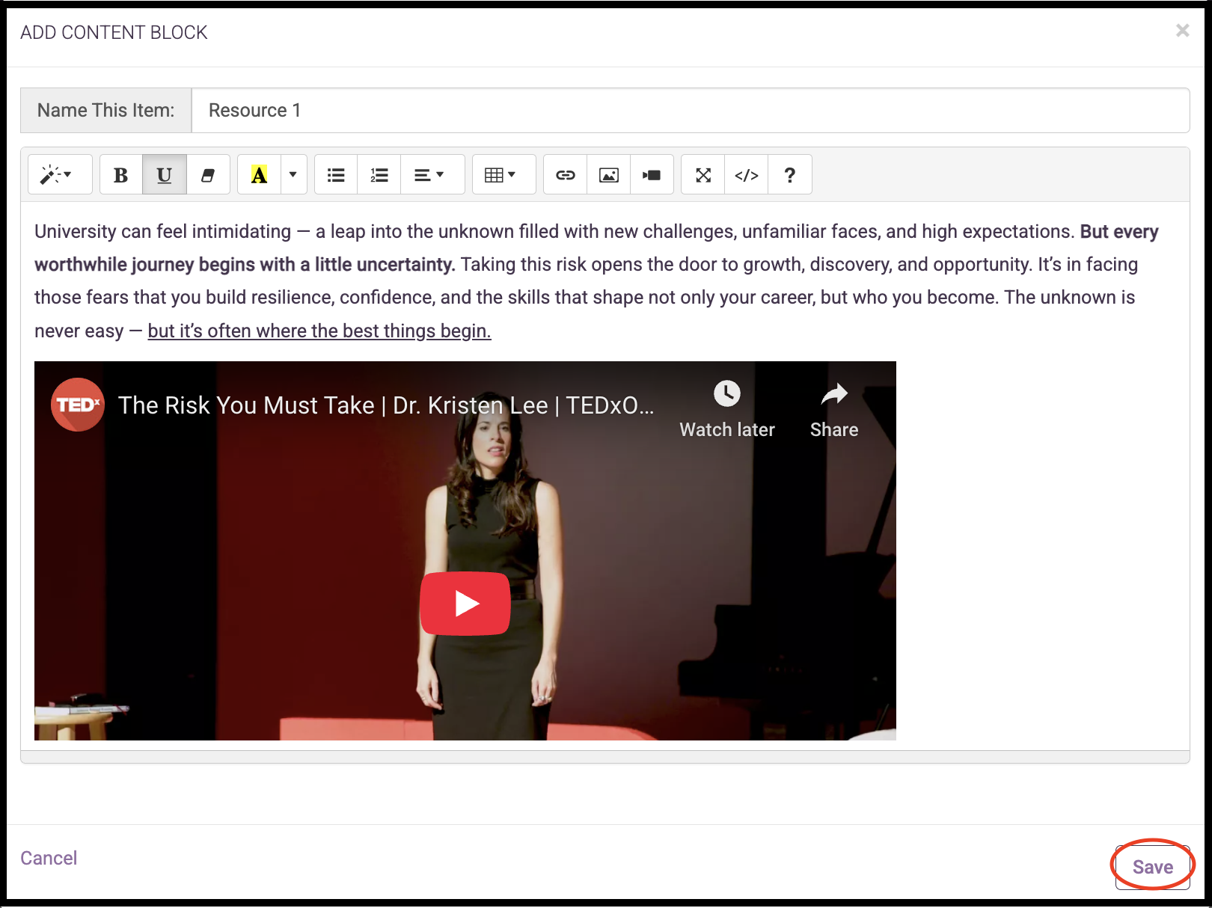The image size is (1212, 908).
Task: Click the insert video icon
Action: 652,175
